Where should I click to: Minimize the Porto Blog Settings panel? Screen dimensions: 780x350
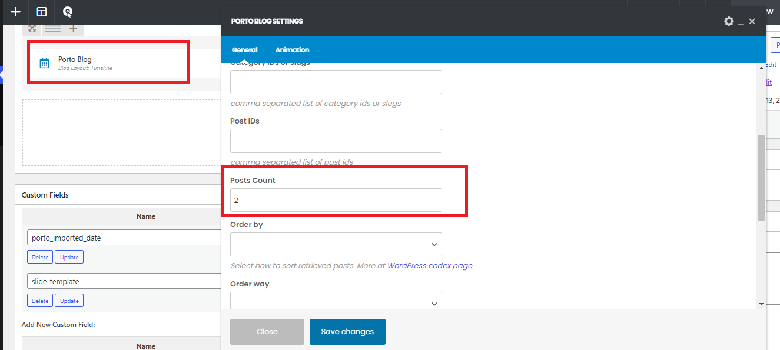(741, 22)
